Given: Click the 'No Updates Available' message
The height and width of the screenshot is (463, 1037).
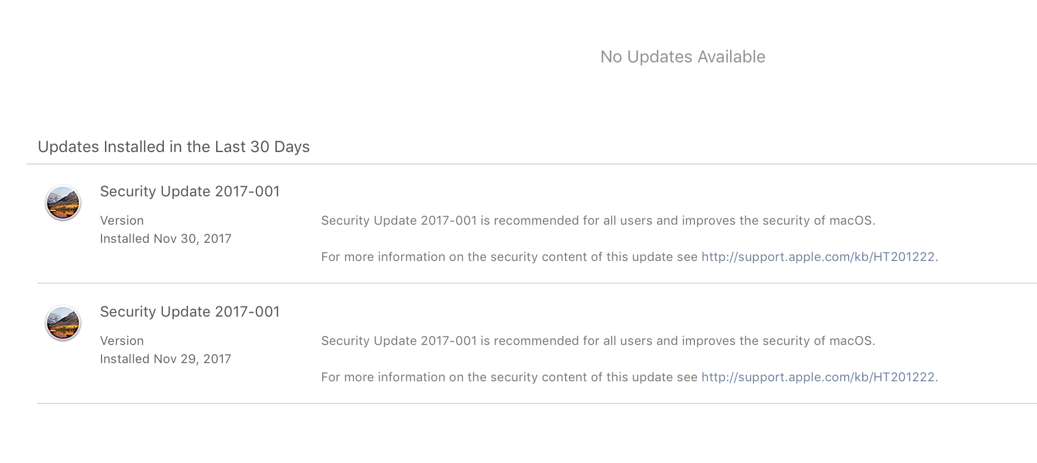Looking at the screenshot, I should pyautogui.click(x=682, y=57).
